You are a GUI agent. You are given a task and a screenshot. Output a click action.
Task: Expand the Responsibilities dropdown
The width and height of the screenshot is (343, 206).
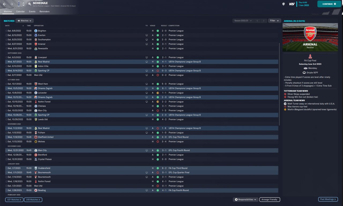(x=245, y=200)
